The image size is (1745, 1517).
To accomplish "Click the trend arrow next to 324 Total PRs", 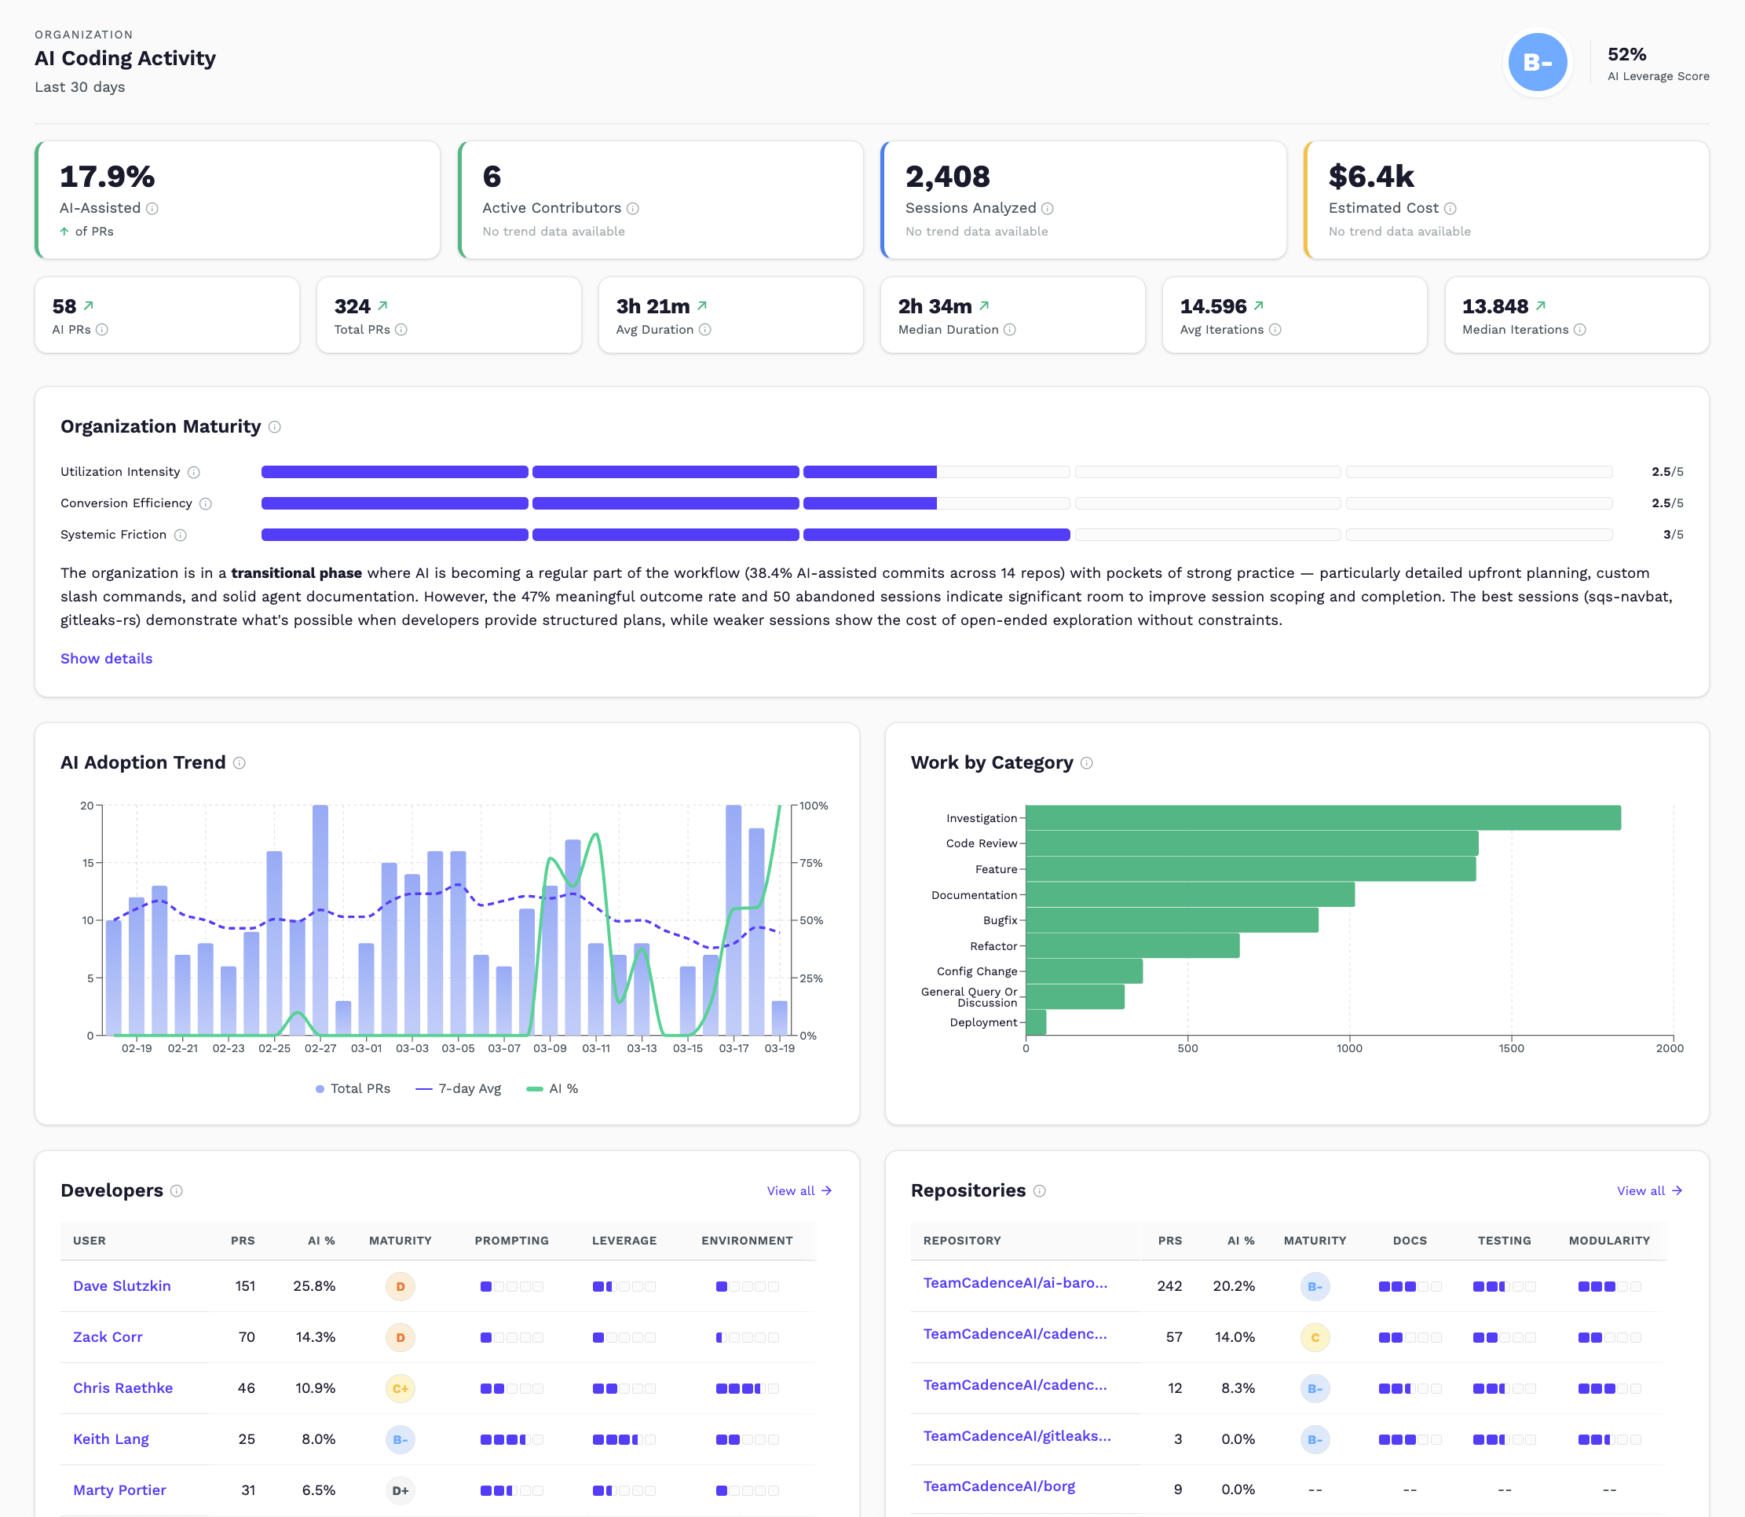I will tap(382, 305).
